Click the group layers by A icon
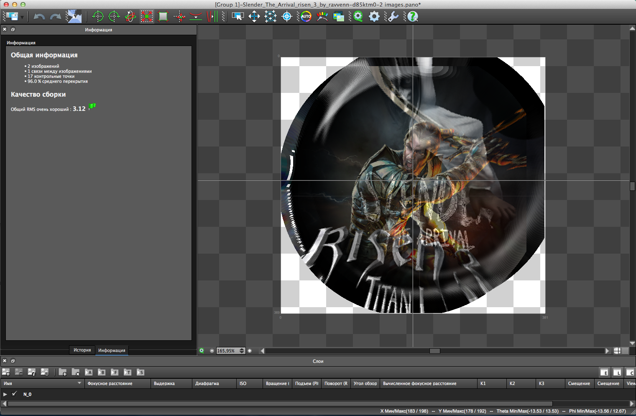636x416 pixels. coord(89,372)
